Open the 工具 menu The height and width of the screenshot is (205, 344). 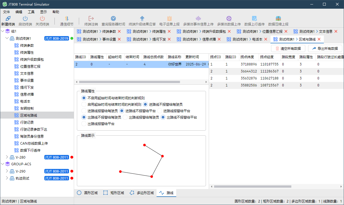click(x=31, y=12)
